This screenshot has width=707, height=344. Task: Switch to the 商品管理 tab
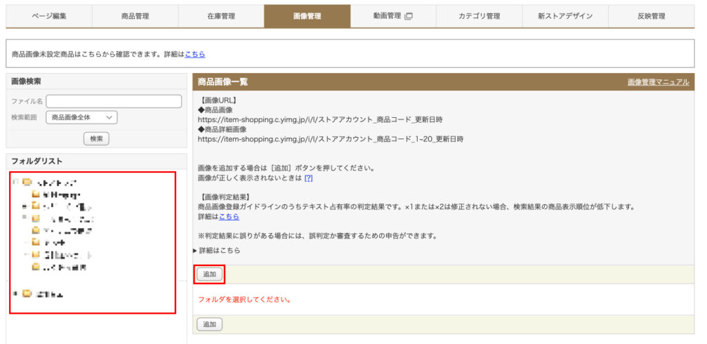coord(135,17)
